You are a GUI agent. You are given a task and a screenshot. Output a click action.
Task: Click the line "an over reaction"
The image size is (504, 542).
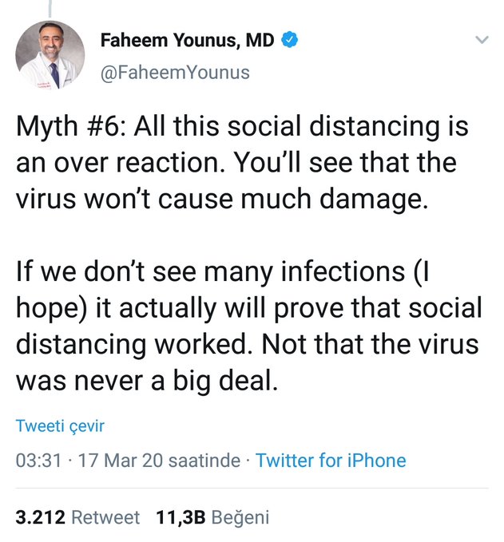(236, 163)
